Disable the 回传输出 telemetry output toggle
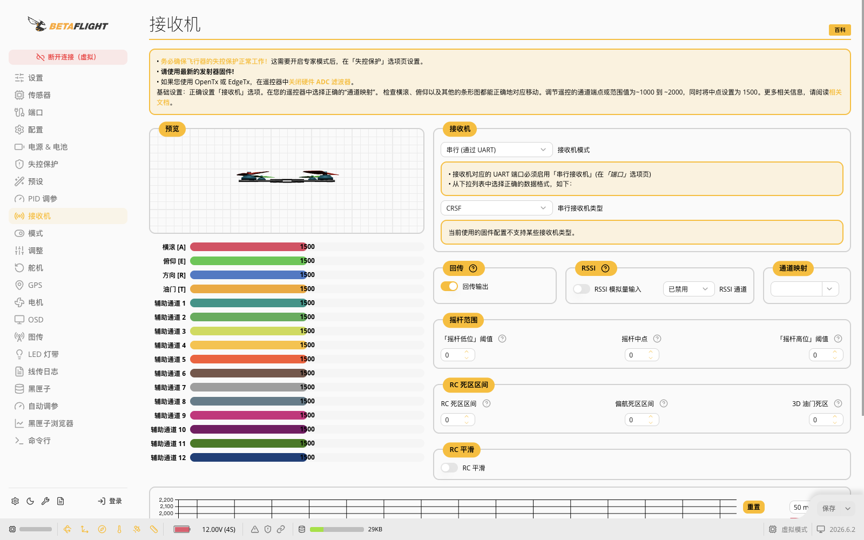 coord(449,286)
